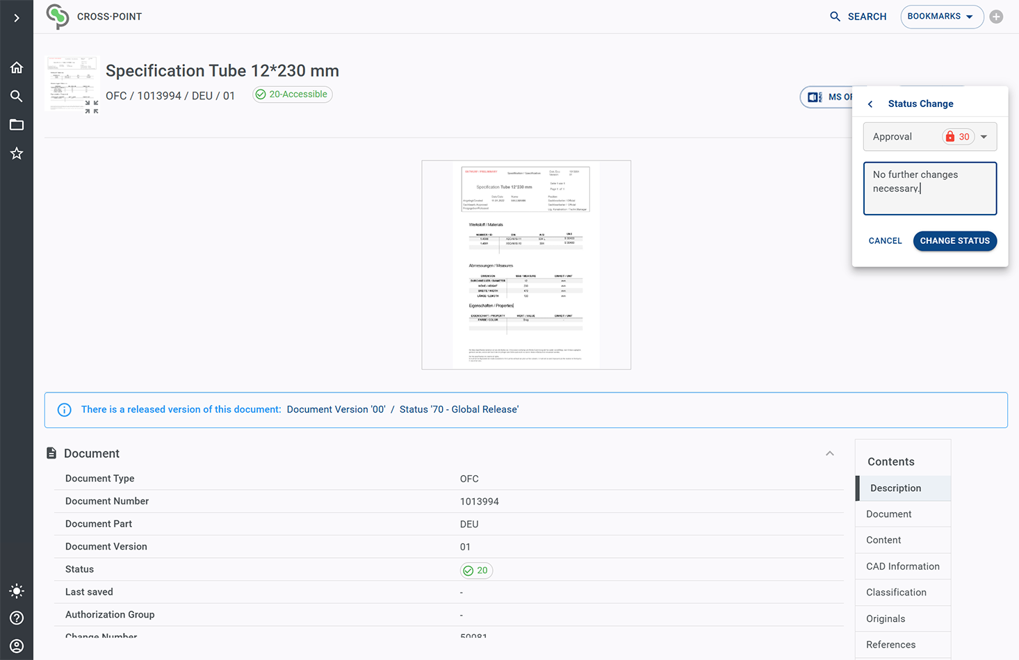Select Classification in Contents panel
Image resolution: width=1019 pixels, height=660 pixels.
click(896, 593)
